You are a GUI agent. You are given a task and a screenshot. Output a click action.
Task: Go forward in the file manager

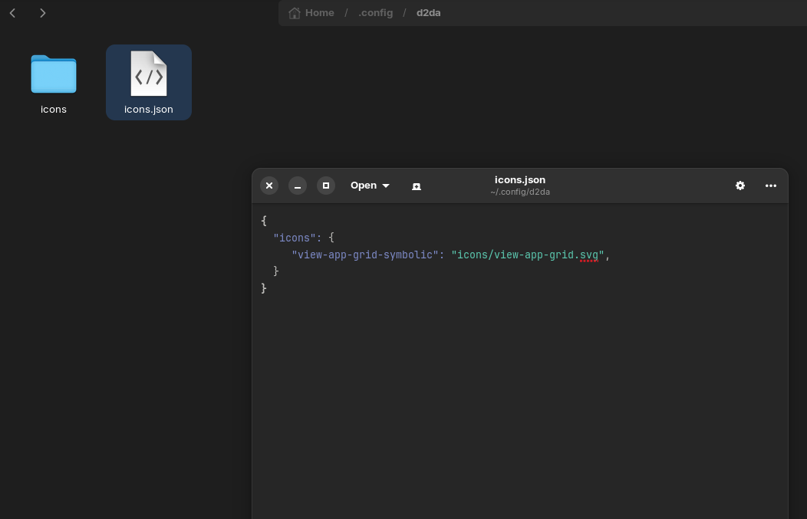[x=43, y=13]
